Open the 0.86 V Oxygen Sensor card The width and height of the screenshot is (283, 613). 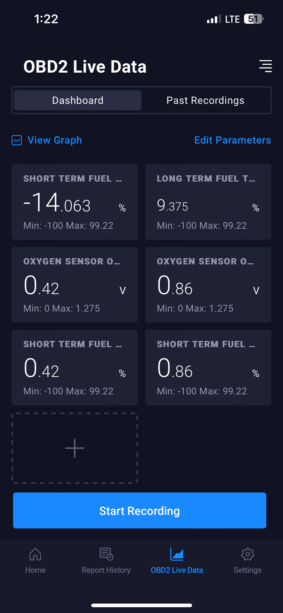point(208,285)
